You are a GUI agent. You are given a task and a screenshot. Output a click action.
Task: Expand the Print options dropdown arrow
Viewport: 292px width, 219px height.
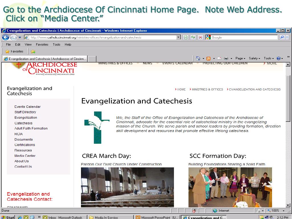[231, 58]
